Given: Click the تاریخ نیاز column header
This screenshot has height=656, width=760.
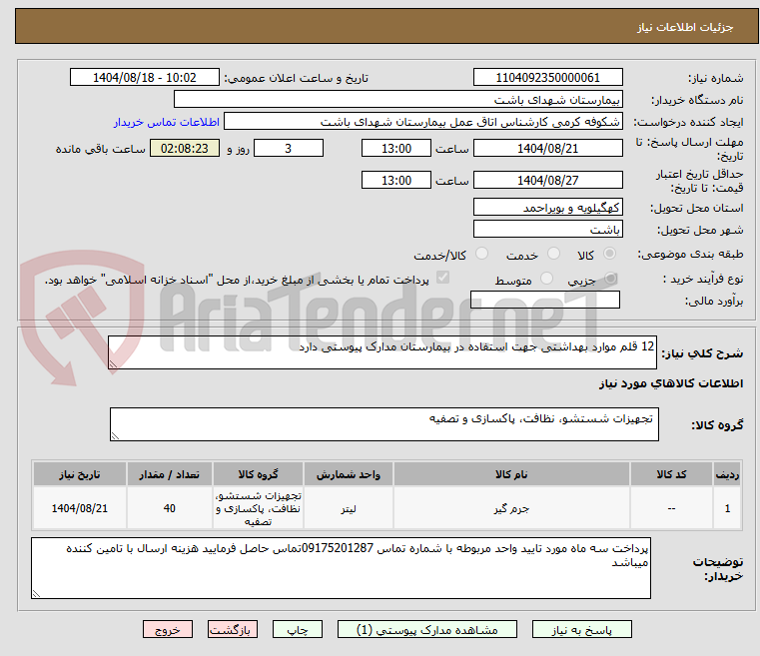Looking at the screenshot, I should tap(80, 474).
